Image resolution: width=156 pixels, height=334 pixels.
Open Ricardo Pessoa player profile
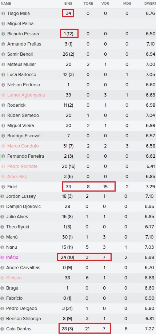coord(23,34)
